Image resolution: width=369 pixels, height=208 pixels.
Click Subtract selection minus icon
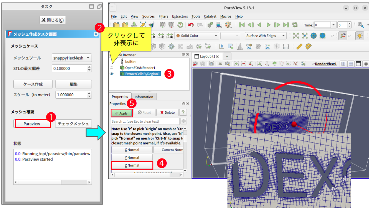pos(244,64)
